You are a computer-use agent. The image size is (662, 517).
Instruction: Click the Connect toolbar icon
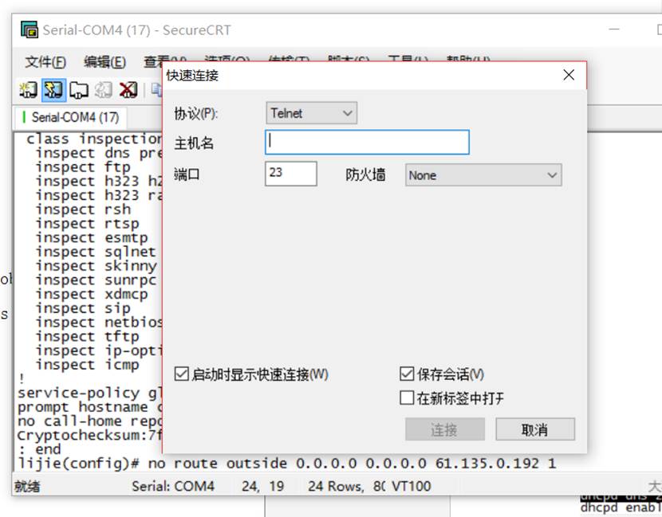[x=28, y=90]
